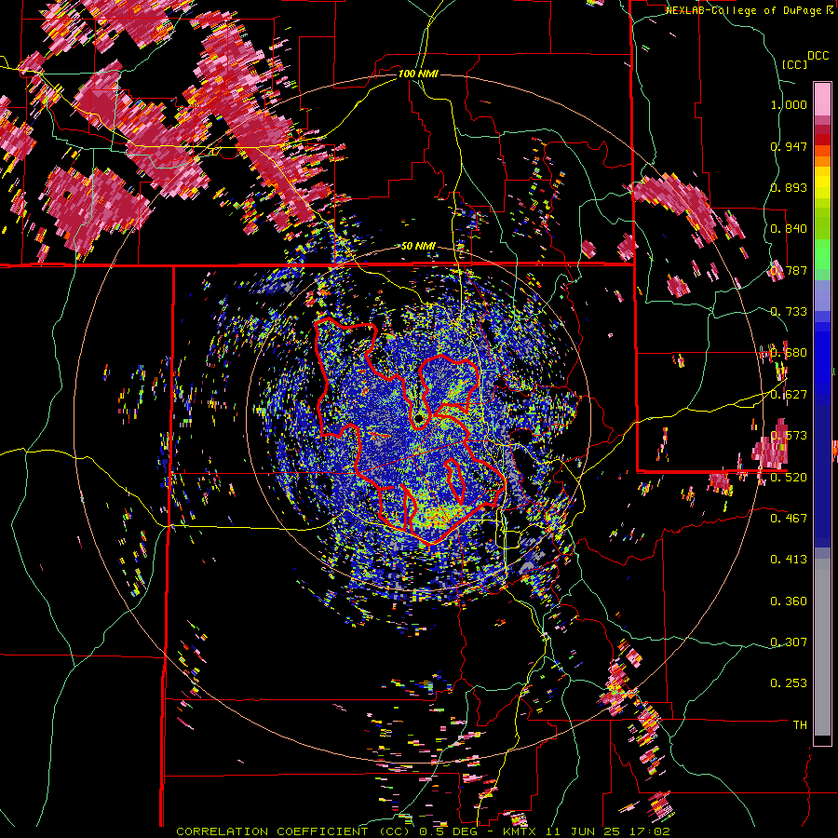
Task: Click the 0.253 legend value
Action: click(789, 683)
